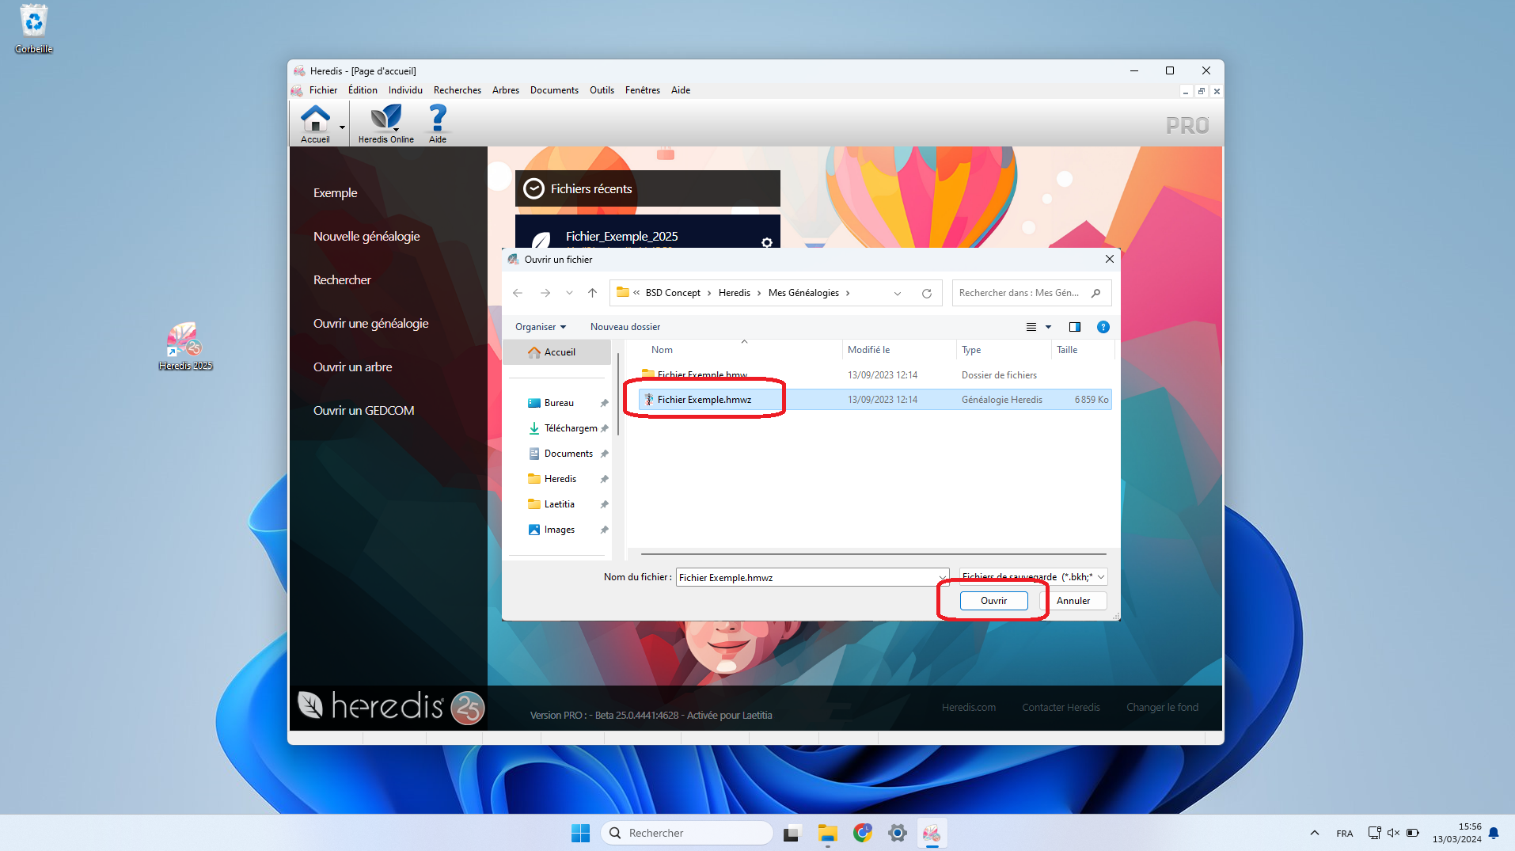Click the Ouvrir button
Image resolution: width=1515 pixels, height=851 pixels.
tap(993, 601)
